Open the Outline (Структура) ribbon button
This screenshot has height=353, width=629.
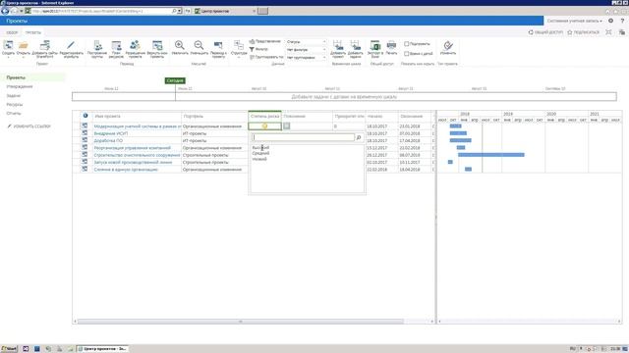(239, 48)
